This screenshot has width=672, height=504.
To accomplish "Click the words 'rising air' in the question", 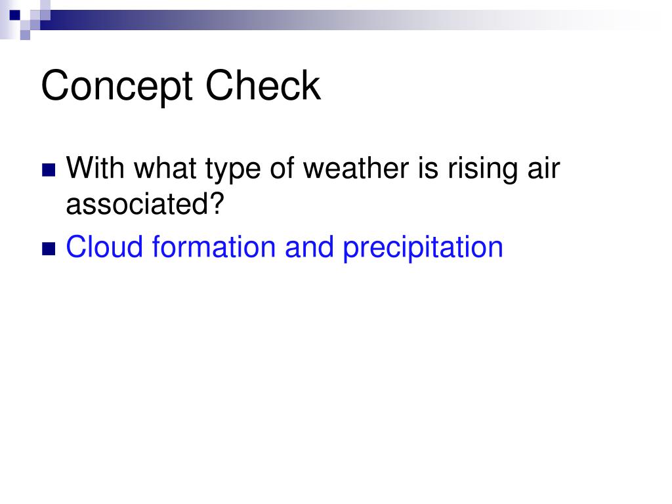I will coord(504,169).
